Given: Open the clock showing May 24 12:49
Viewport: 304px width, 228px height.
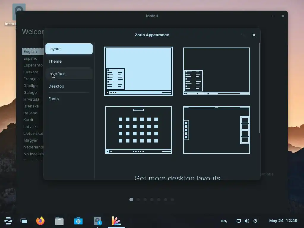Looking at the screenshot, I should [x=283, y=221].
